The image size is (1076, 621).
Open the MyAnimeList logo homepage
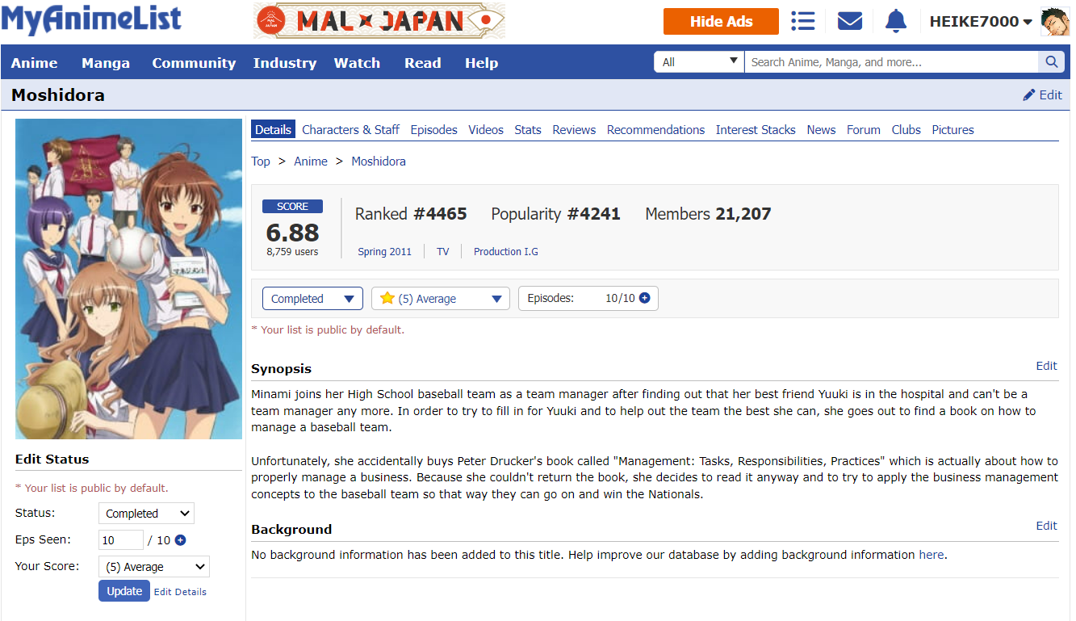pyautogui.click(x=91, y=19)
